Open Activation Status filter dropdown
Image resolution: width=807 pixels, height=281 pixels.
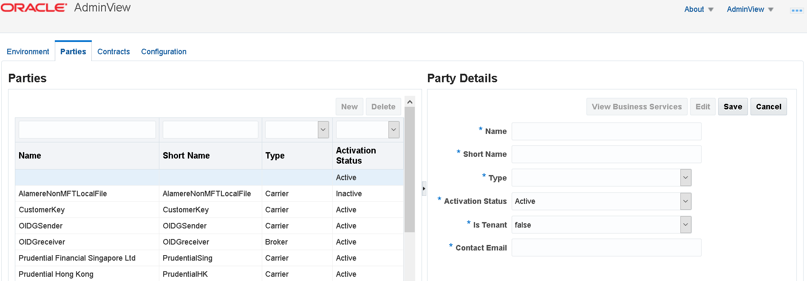pos(394,130)
